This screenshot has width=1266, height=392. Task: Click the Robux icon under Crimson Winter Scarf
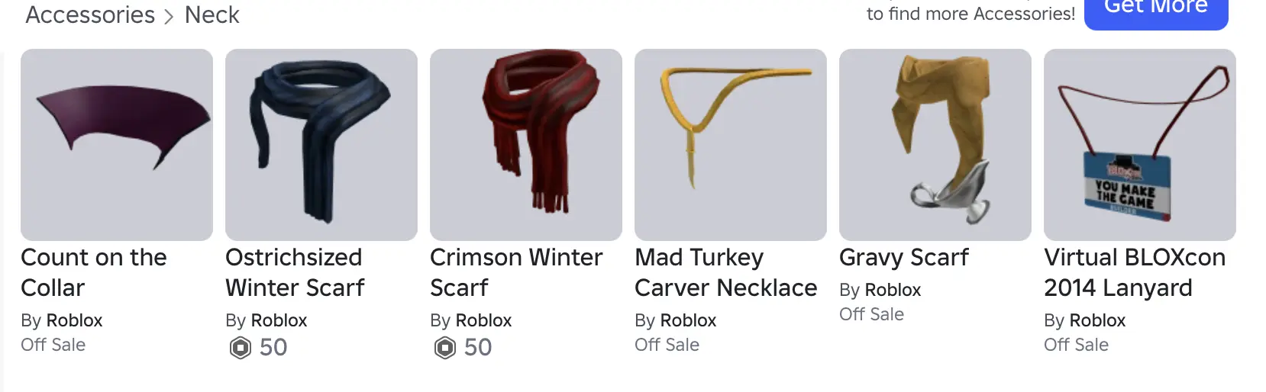pos(445,348)
